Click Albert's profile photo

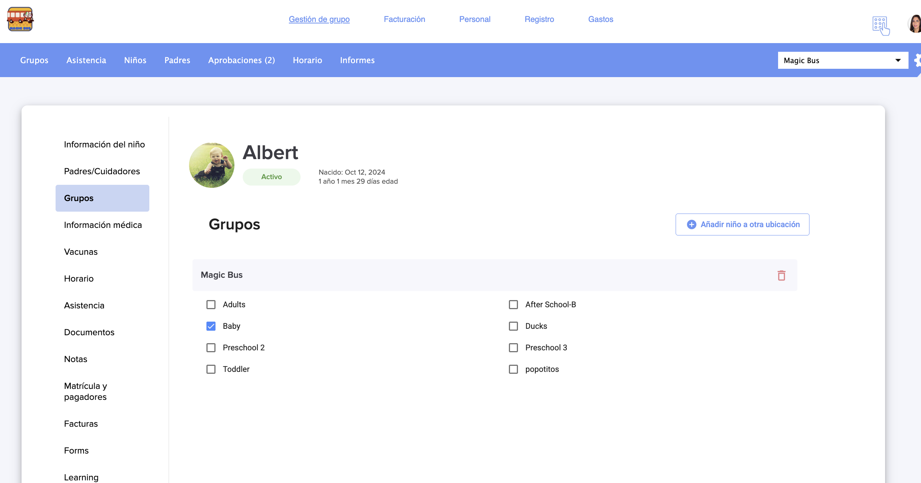[x=212, y=165]
